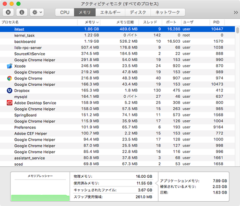Click the 物理メモリ 16.00 GB value

point(144,176)
